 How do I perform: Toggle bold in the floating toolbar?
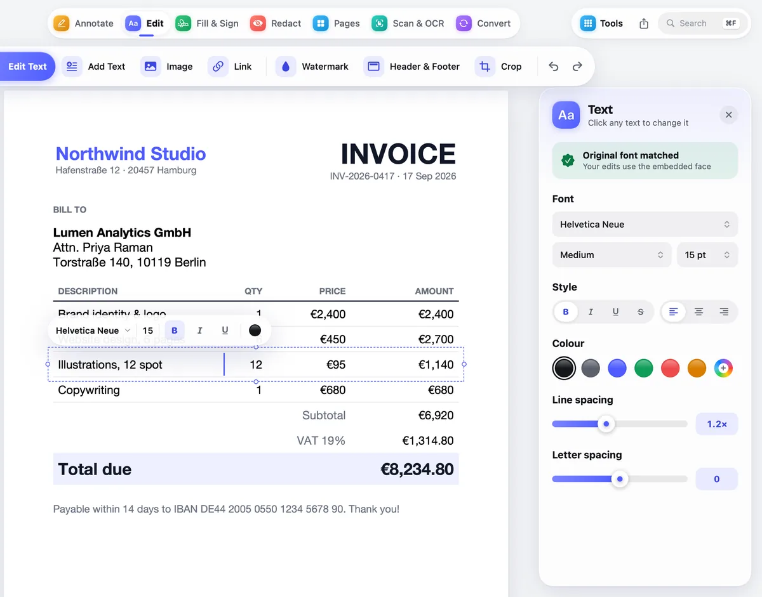(175, 331)
